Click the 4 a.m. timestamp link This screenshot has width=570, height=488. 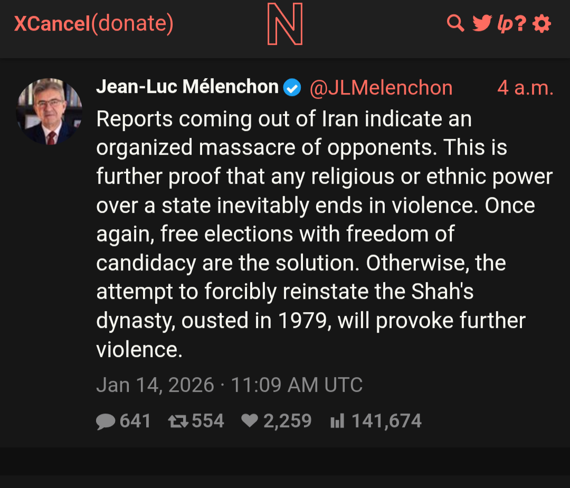(x=525, y=88)
